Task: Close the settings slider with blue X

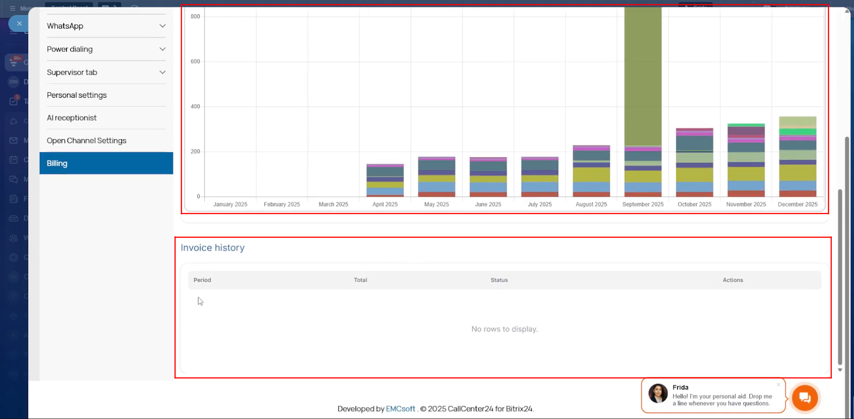Action: point(19,24)
